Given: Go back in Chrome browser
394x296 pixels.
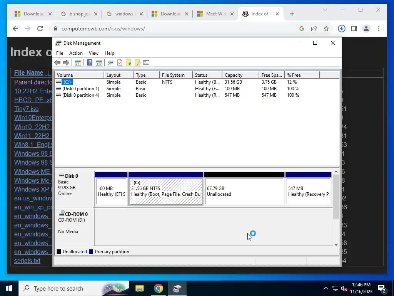Looking at the screenshot, I should point(15,29).
